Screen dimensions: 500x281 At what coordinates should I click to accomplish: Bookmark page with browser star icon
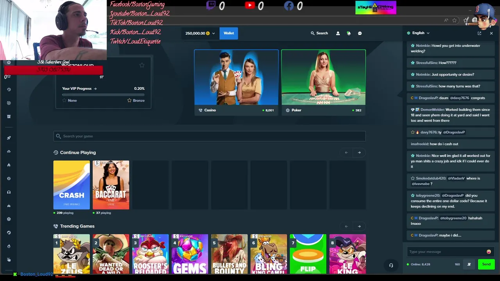click(x=455, y=20)
